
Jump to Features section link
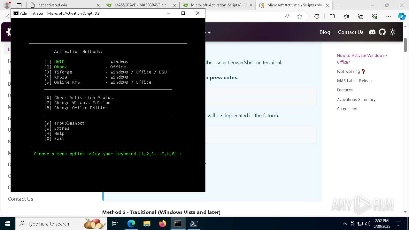click(x=345, y=90)
